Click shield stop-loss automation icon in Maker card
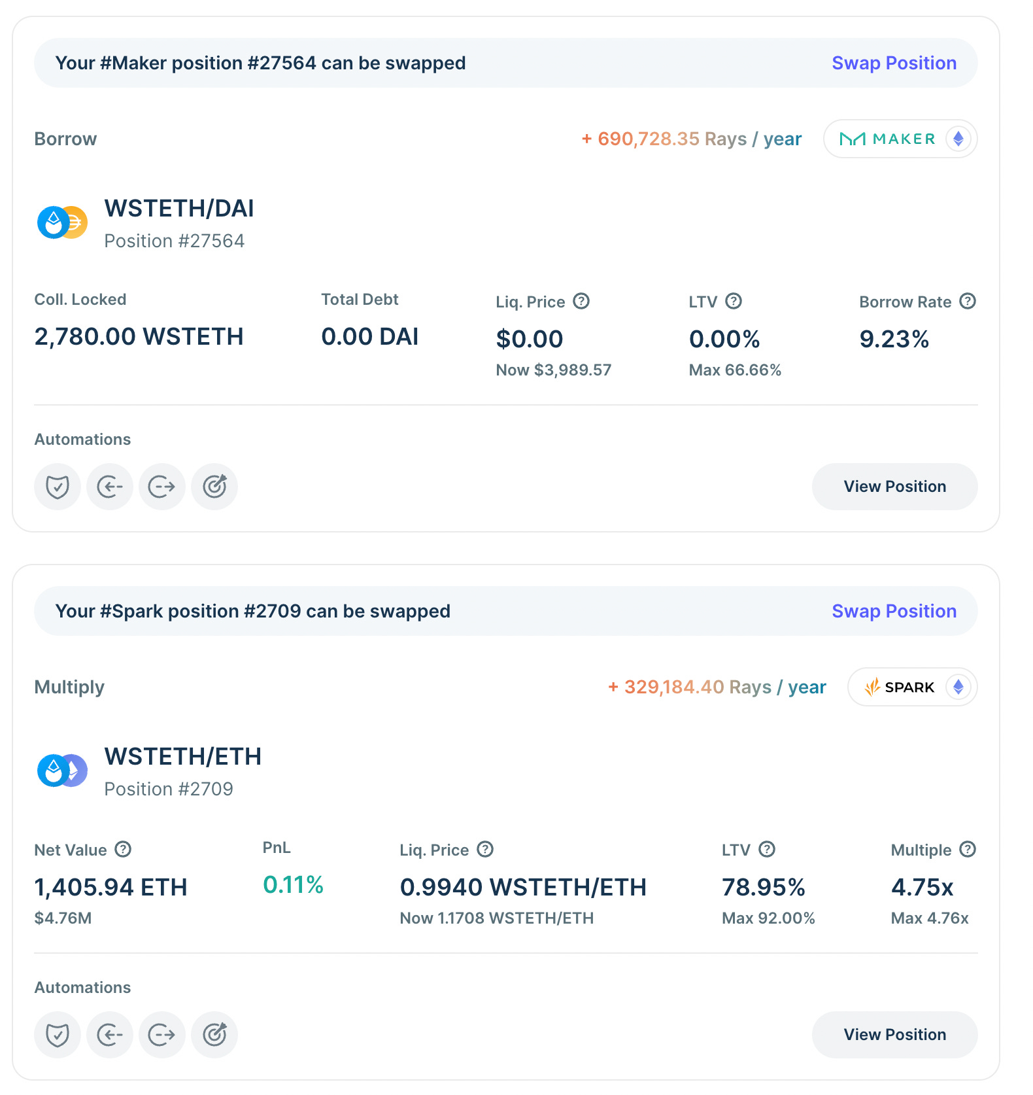 [58, 487]
